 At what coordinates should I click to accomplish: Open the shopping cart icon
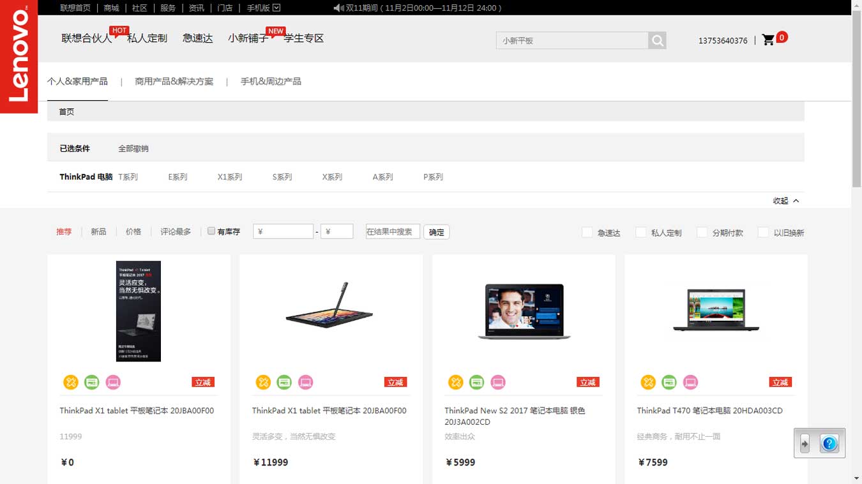[x=768, y=40]
